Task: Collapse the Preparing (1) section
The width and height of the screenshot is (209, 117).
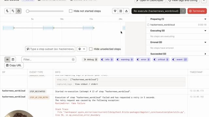Action: point(205,19)
